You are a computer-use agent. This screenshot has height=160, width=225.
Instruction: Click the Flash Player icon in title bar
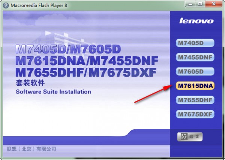tap(6, 6)
